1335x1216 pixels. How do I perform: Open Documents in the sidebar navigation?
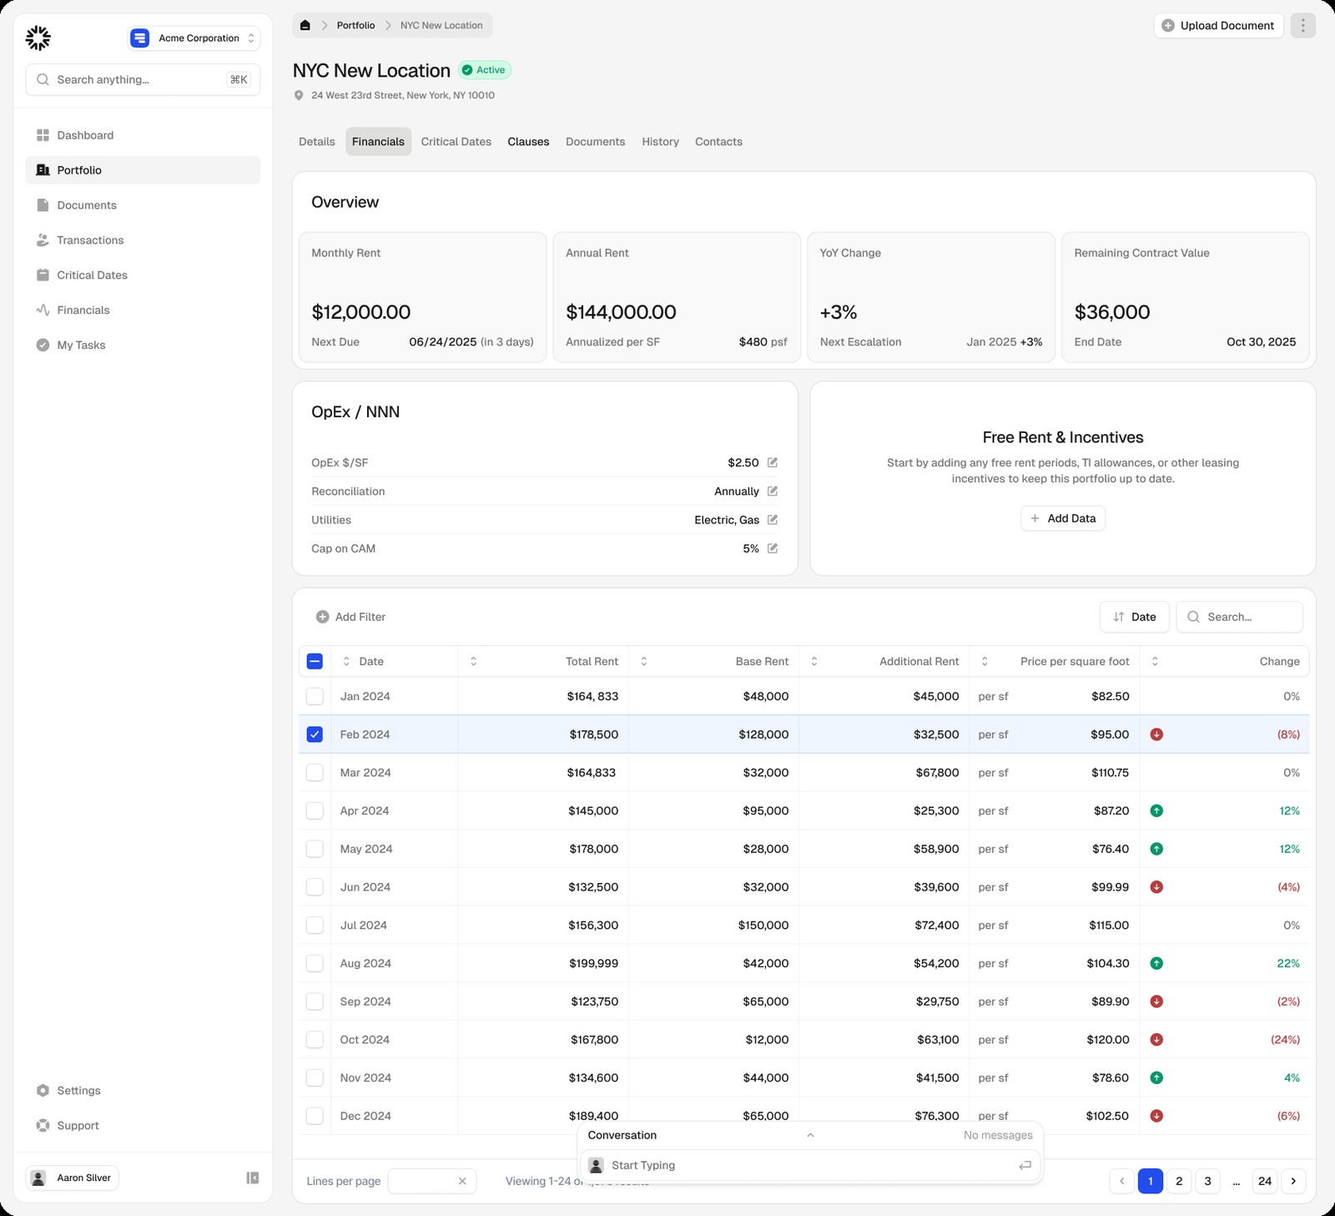(x=143, y=205)
